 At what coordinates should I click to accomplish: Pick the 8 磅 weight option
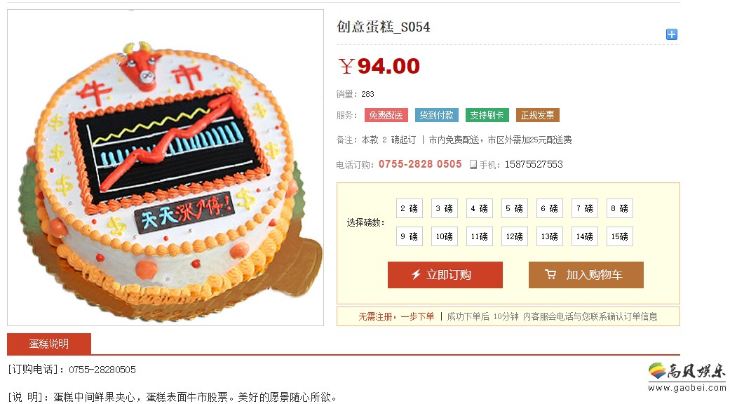coord(619,208)
